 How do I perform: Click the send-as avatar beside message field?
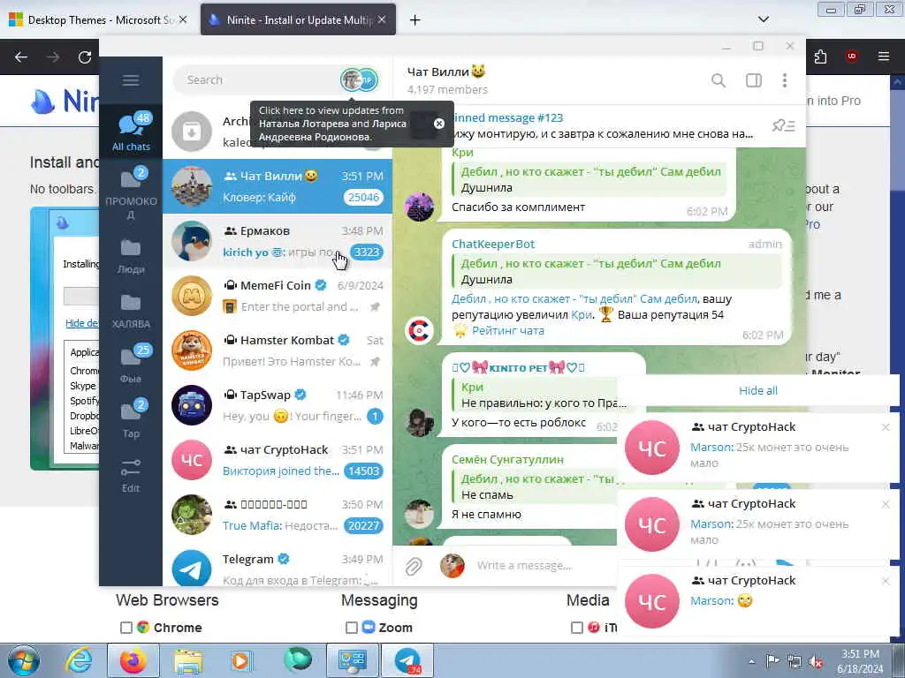pyautogui.click(x=452, y=566)
